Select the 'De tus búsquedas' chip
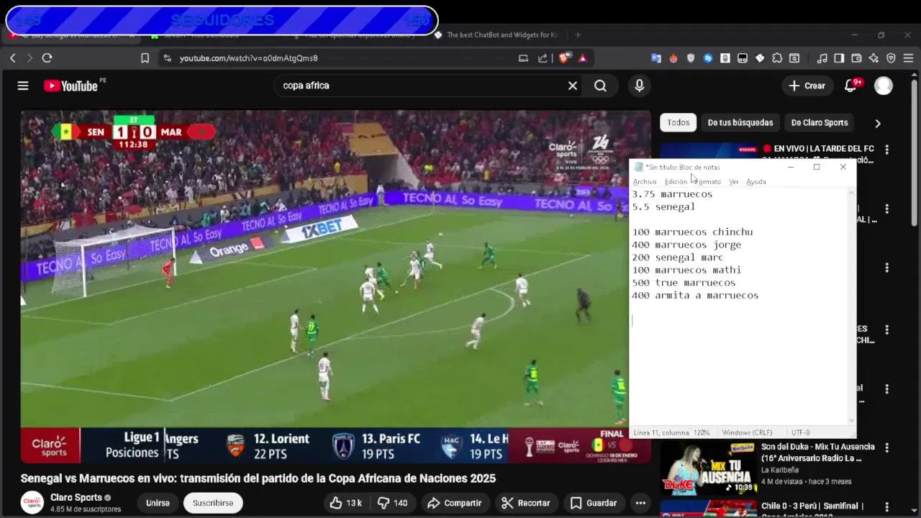 740,122
